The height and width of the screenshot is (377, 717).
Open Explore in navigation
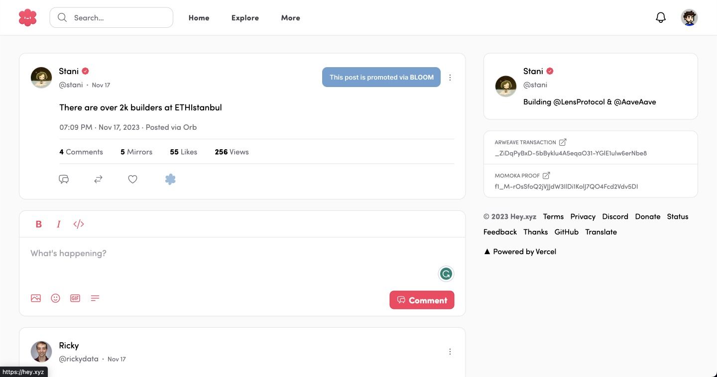tap(245, 18)
